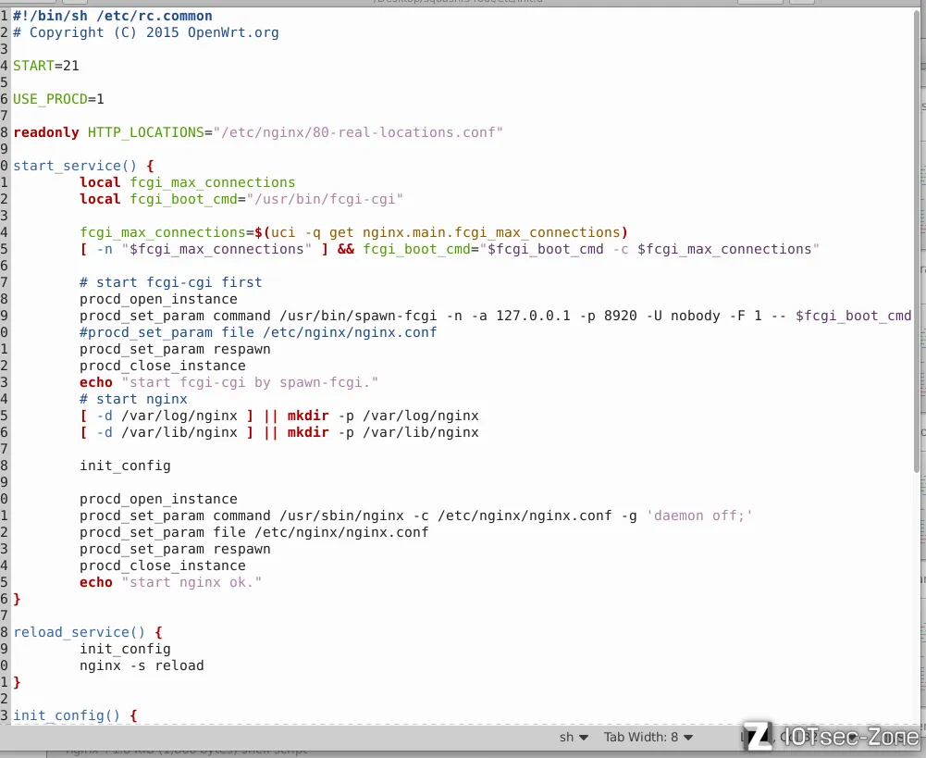Click the 'nginx -s reload' line
This screenshot has height=758, width=926.
(142, 665)
